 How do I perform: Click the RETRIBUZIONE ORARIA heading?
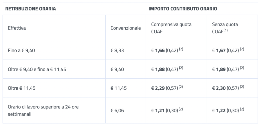(30, 9)
